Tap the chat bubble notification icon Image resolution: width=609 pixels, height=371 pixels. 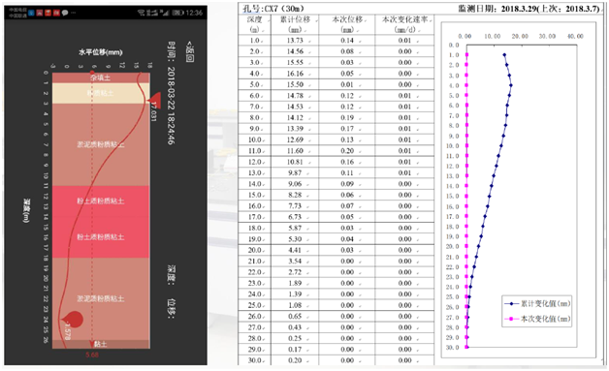click(65, 13)
